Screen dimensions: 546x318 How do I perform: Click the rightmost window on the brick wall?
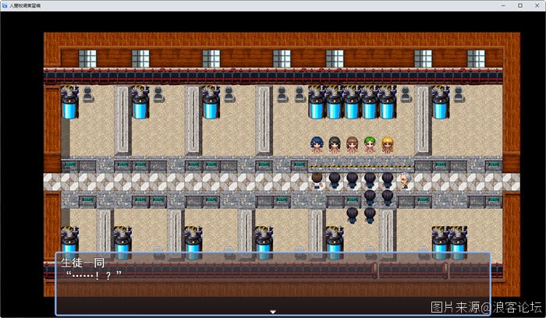[x=475, y=58]
